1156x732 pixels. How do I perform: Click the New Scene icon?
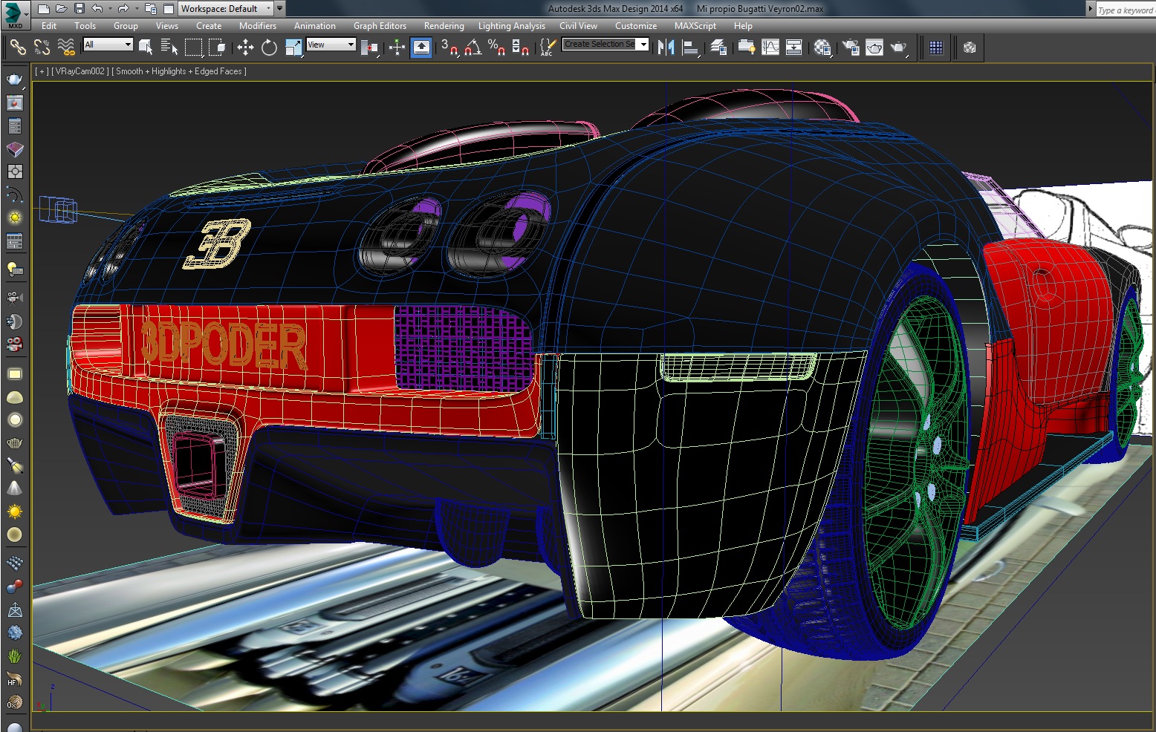[43, 9]
